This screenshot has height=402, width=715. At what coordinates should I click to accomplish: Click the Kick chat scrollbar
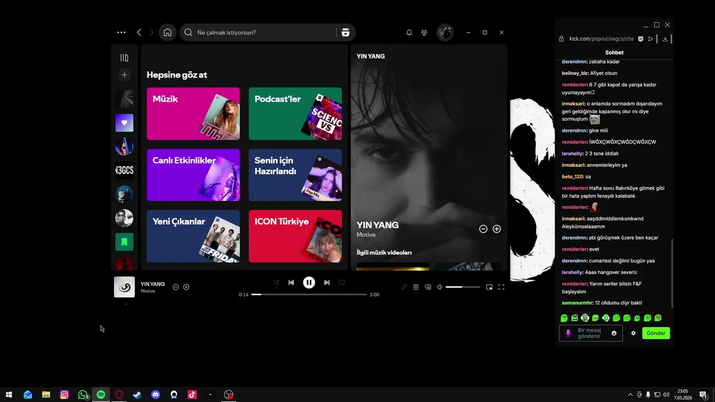click(x=672, y=273)
